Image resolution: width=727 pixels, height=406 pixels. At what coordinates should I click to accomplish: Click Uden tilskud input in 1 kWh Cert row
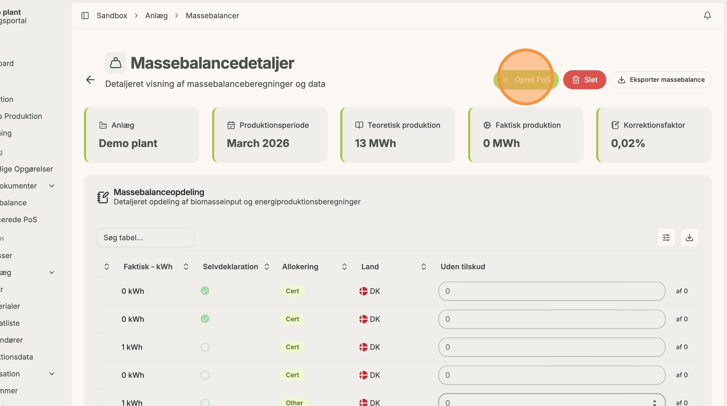point(552,347)
